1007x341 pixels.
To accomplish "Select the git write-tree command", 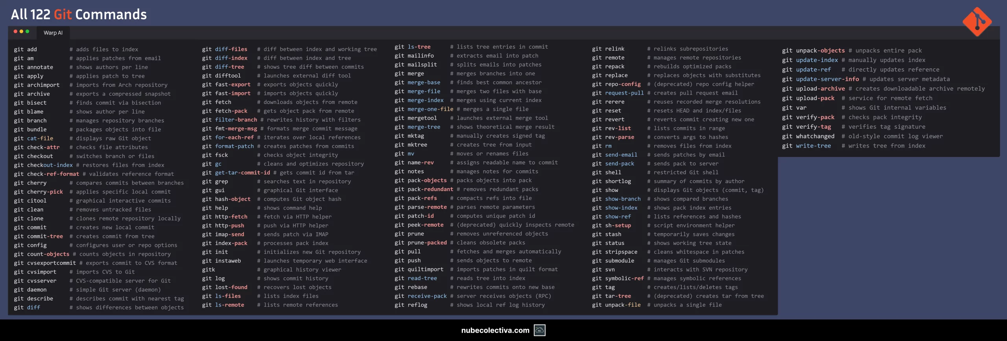I will coord(806,146).
